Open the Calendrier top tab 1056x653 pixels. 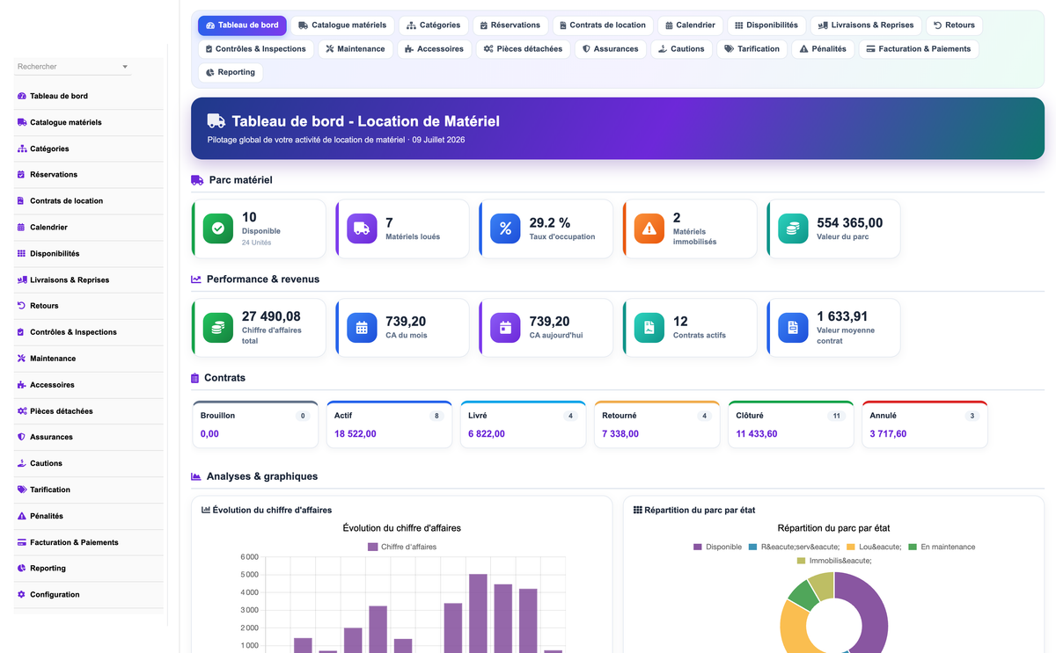point(689,25)
